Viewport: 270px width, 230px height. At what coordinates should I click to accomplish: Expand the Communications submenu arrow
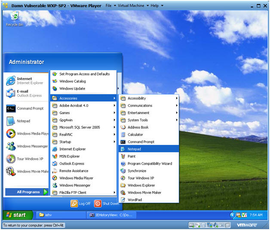click(177, 106)
